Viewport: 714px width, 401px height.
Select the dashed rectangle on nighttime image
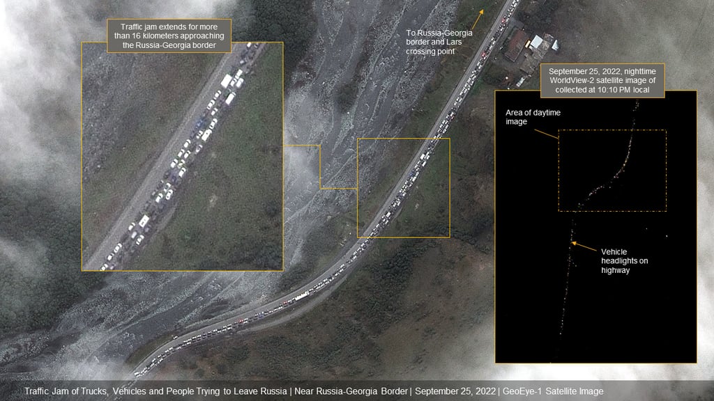coord(614,169)
